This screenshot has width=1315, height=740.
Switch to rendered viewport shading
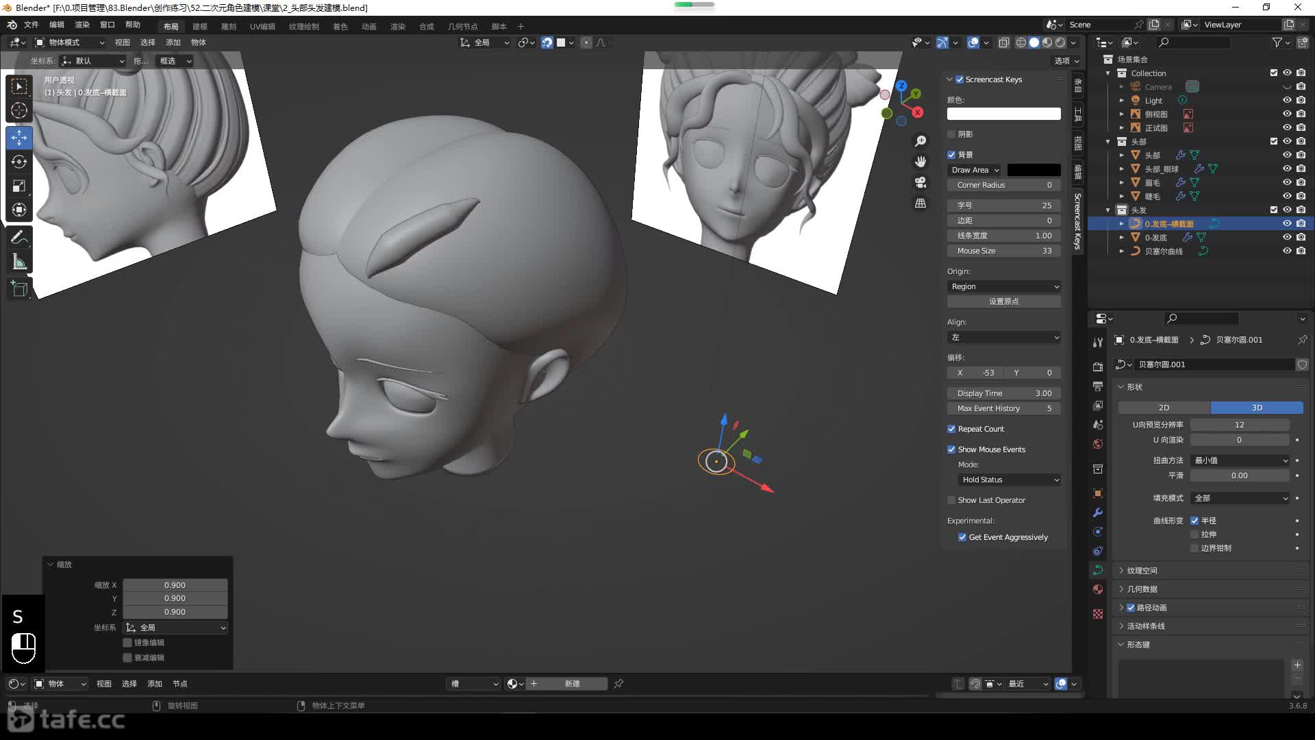pos(1060,42)
